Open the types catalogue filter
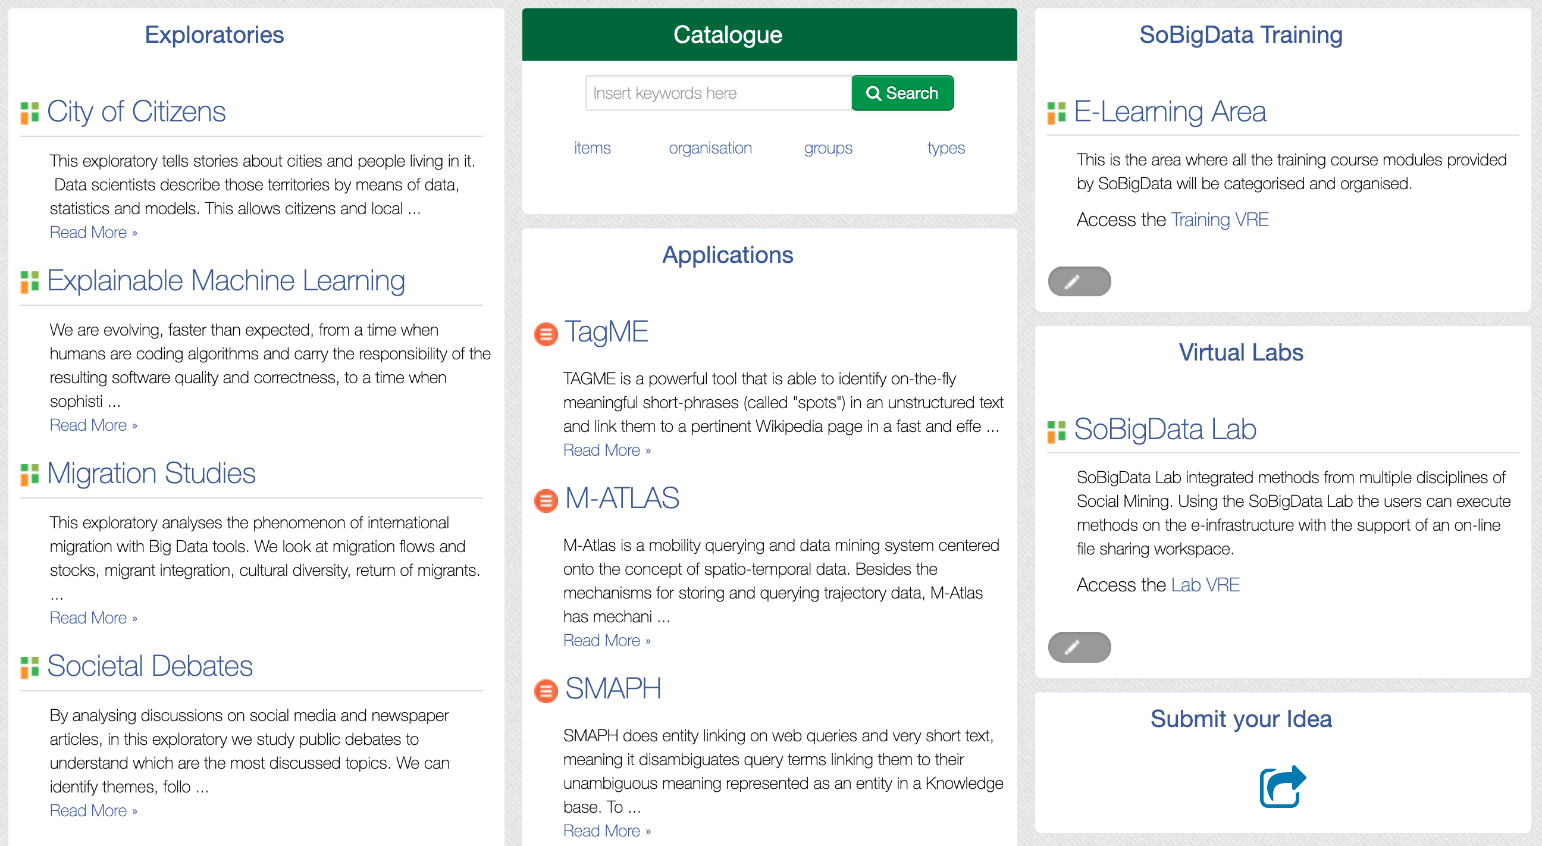Image resolution: width=1542 pixels, height=846 pixels. (945, 148)
